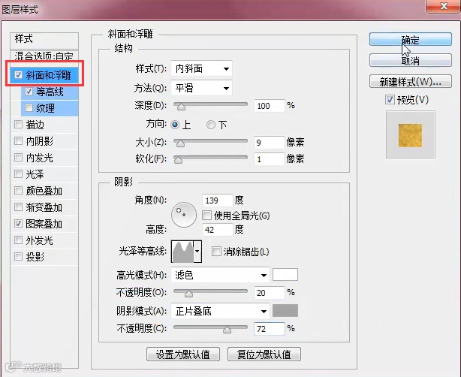Click the shadow 不透明度(C) slider handle

tap(227, 330)
